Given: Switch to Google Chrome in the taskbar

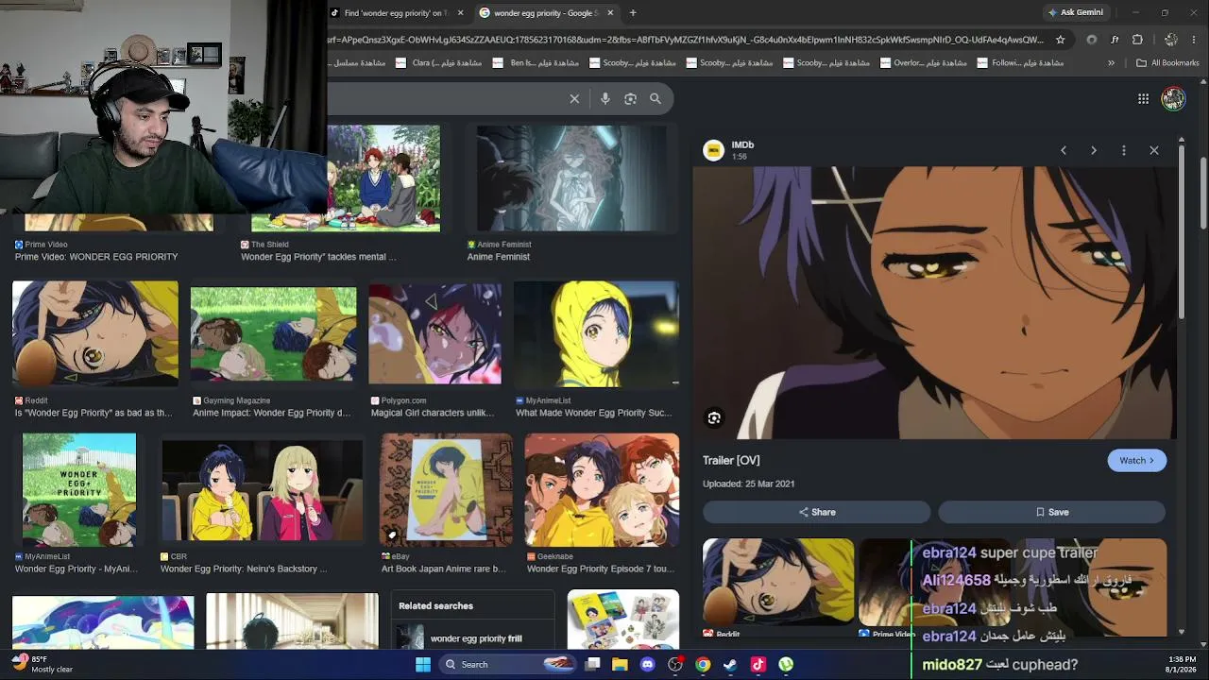Looking at the screenshot, I should (703, 665).
